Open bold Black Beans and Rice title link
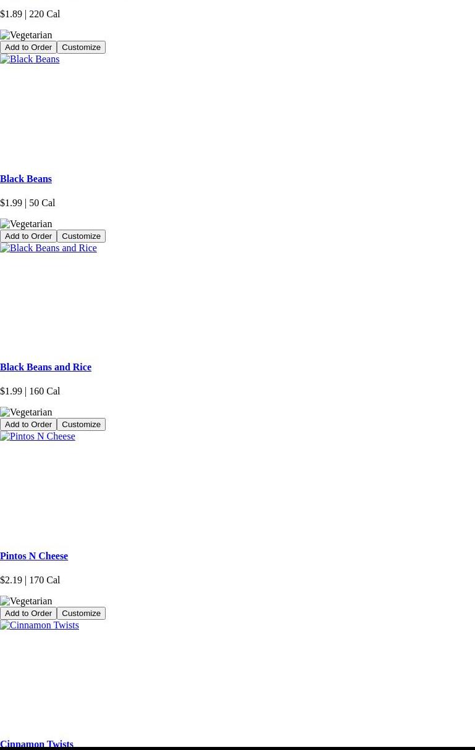Image resolution: width=475 pixels, height=750 pixels. (46, 367)
